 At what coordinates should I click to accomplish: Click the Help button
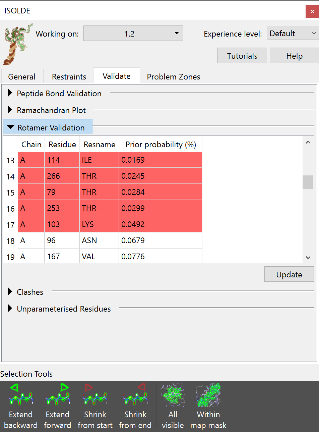click(x=295, y=56)
